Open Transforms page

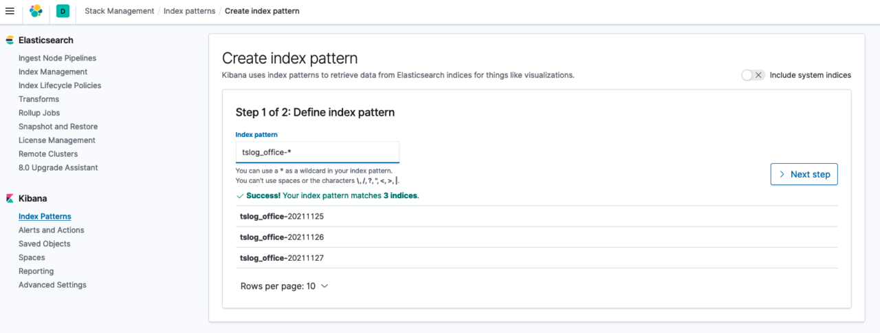(x=38, y=100)
